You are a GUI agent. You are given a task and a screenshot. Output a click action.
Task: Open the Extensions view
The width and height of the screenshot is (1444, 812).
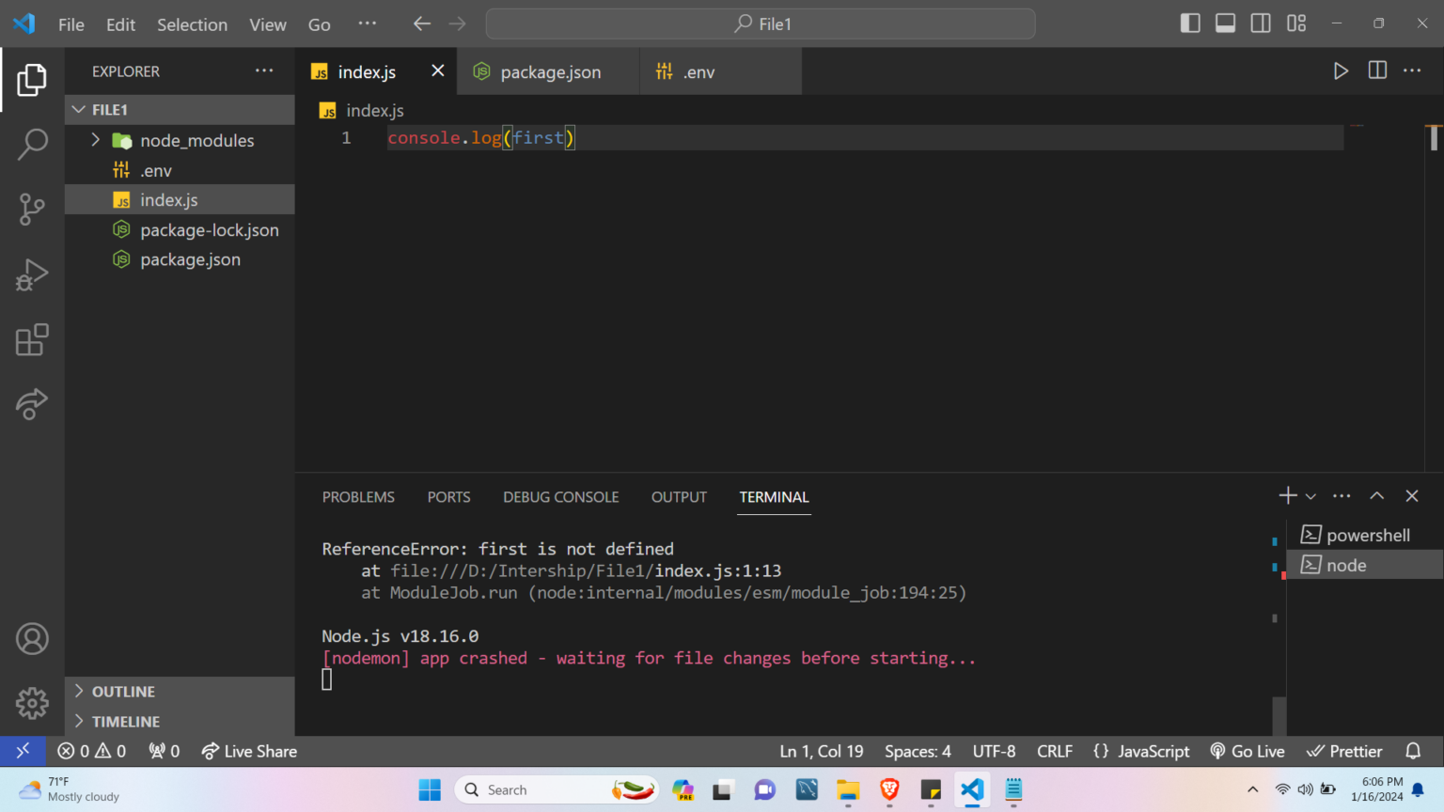tap(32, 339)
